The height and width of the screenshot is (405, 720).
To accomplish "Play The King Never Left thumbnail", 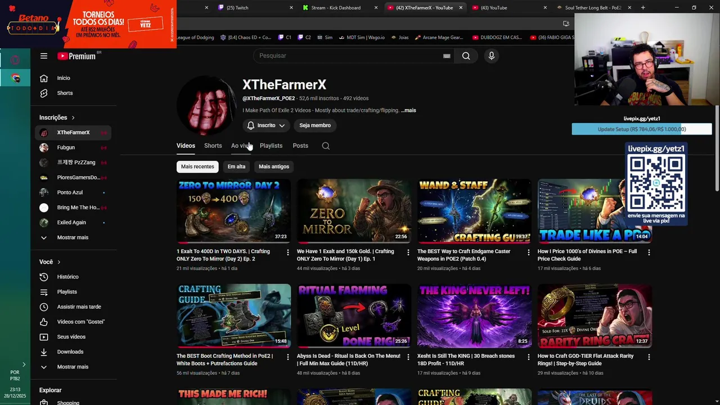I will pyautogui.click(x=474, y=316).
